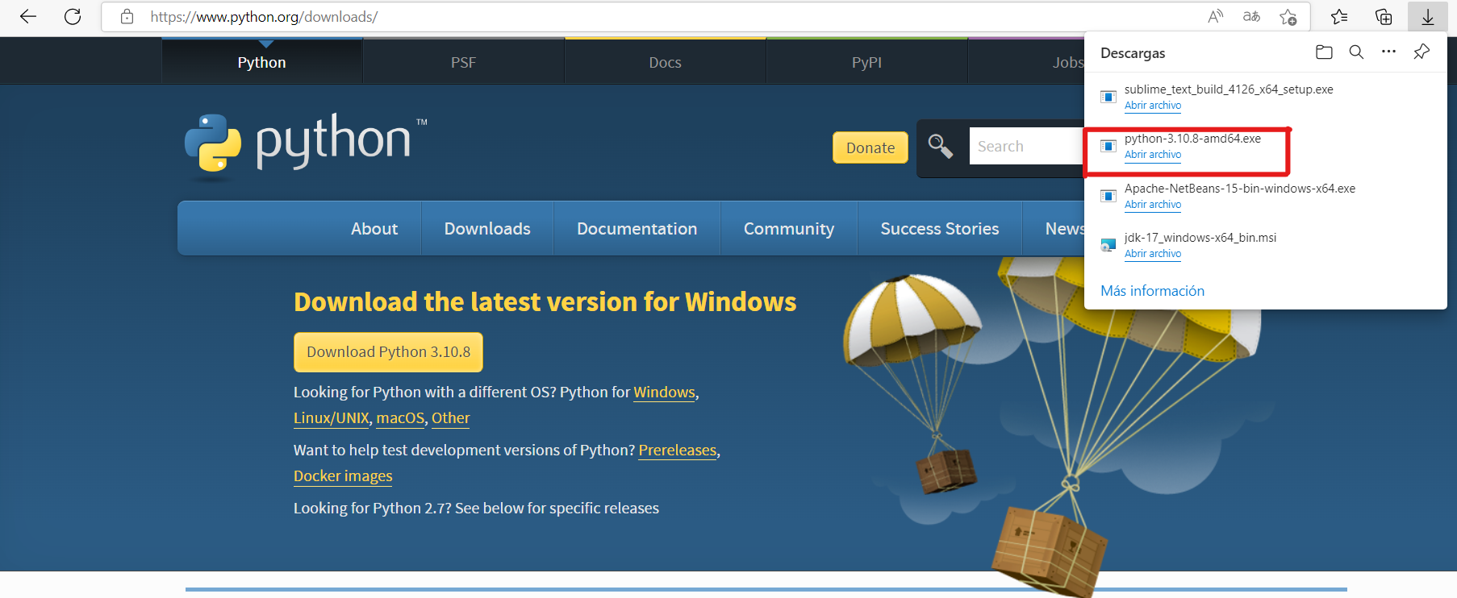Click the Donate button

[870, 147]
